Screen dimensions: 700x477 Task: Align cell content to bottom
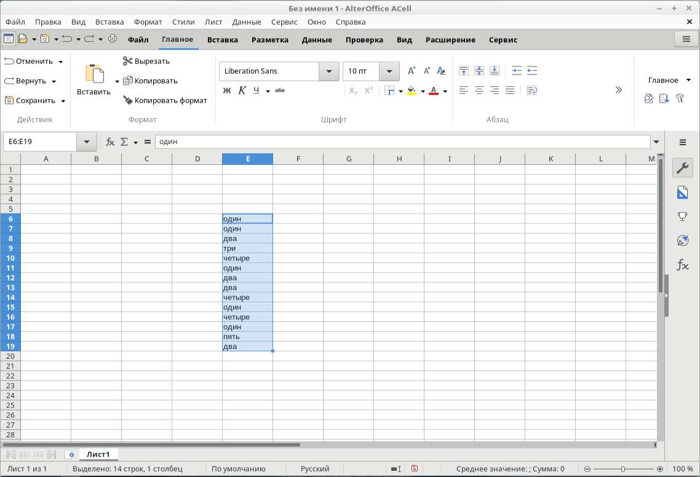[494, 71]
